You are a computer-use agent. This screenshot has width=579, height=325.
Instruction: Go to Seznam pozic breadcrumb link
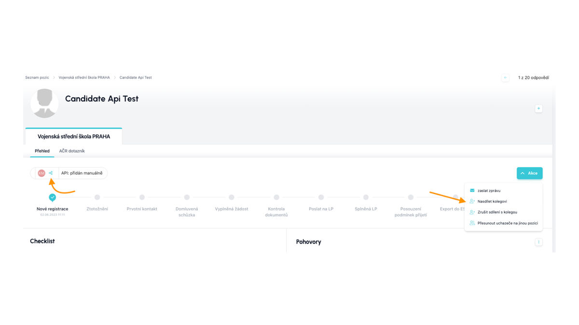37,78
